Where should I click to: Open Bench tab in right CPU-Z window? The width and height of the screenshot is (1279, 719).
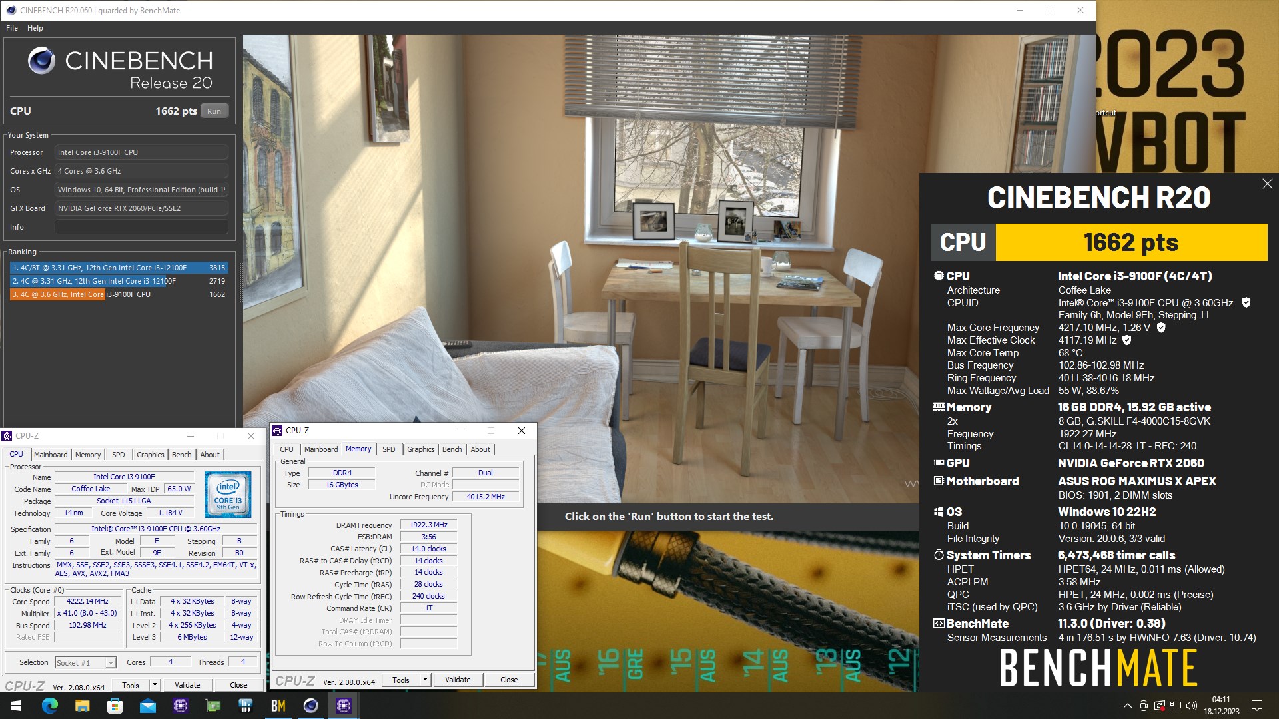(x=452, y=449)
